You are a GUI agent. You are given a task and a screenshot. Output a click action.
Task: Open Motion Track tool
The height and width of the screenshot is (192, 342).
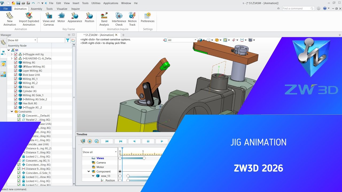[132, 19]
